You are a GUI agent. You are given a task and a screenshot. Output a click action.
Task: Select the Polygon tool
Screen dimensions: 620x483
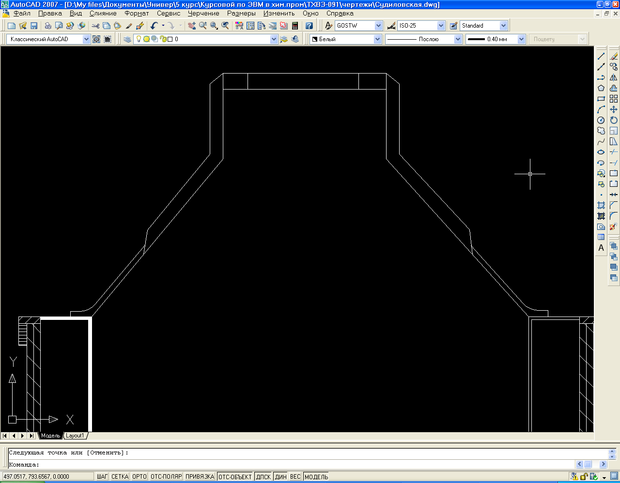click(601, 88)
